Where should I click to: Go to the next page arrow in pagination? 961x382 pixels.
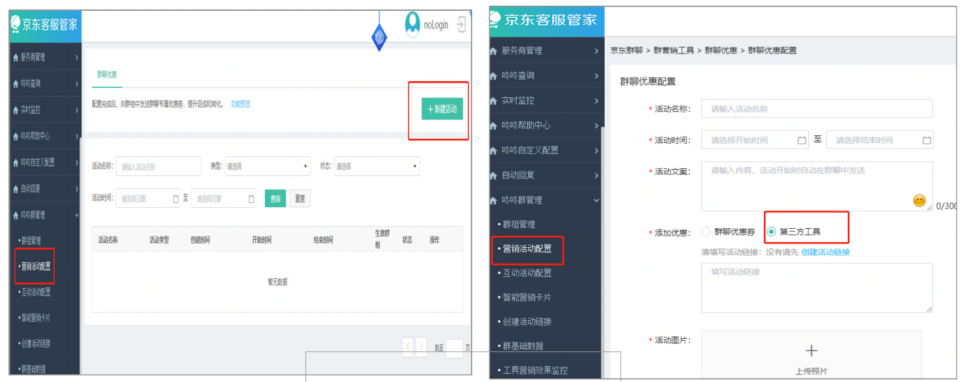421,348
